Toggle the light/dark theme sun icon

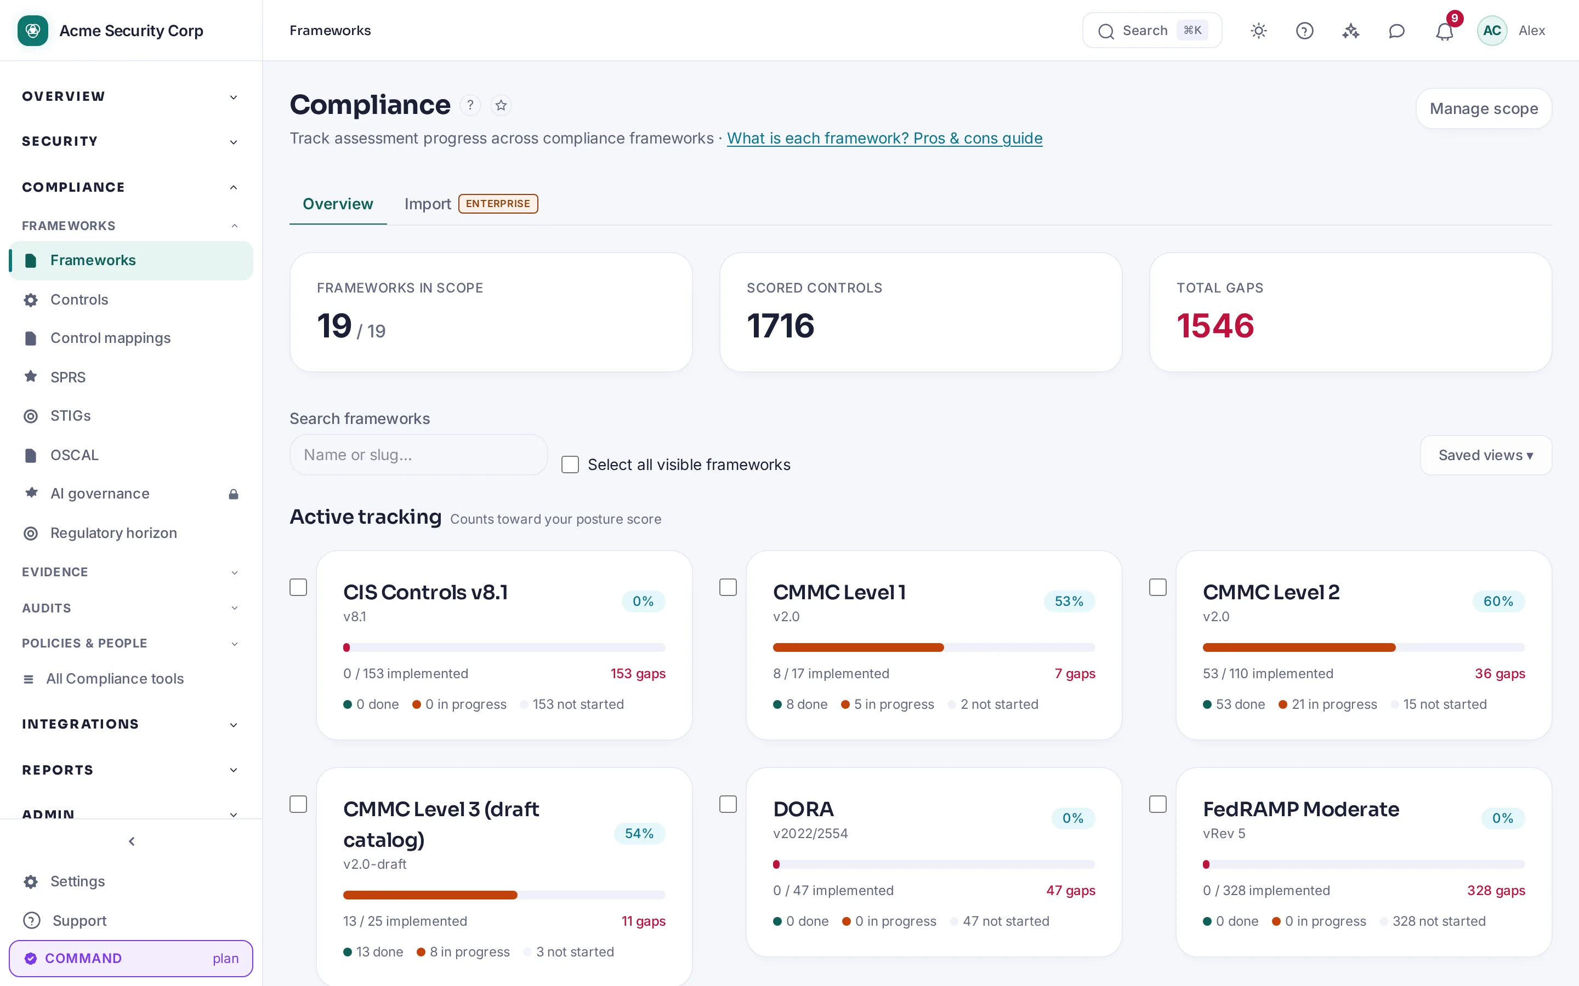1259,31
